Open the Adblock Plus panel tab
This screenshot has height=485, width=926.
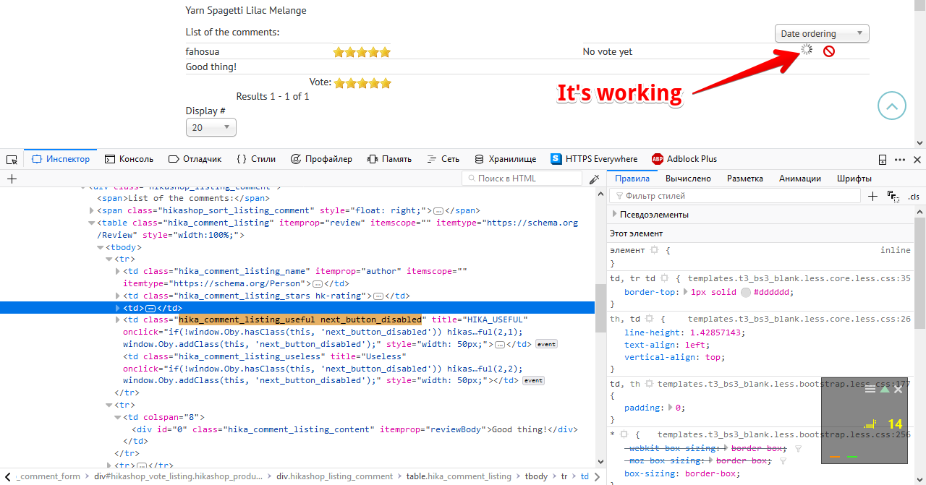[x=684, y=159]
